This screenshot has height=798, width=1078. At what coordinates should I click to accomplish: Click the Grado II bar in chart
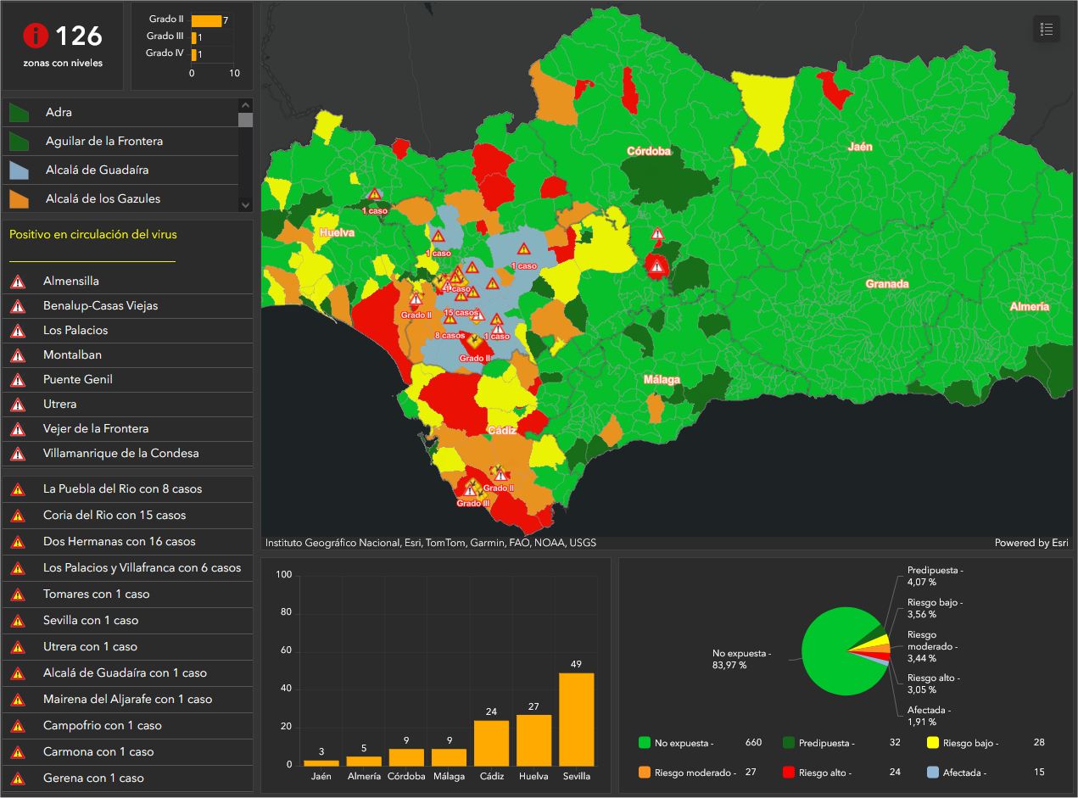click(207, 20)
